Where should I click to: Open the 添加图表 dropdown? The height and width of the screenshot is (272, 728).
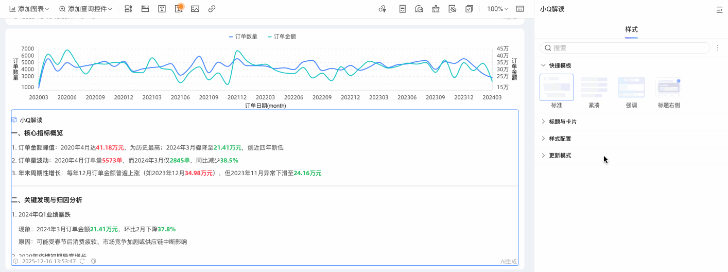(29, 9)
